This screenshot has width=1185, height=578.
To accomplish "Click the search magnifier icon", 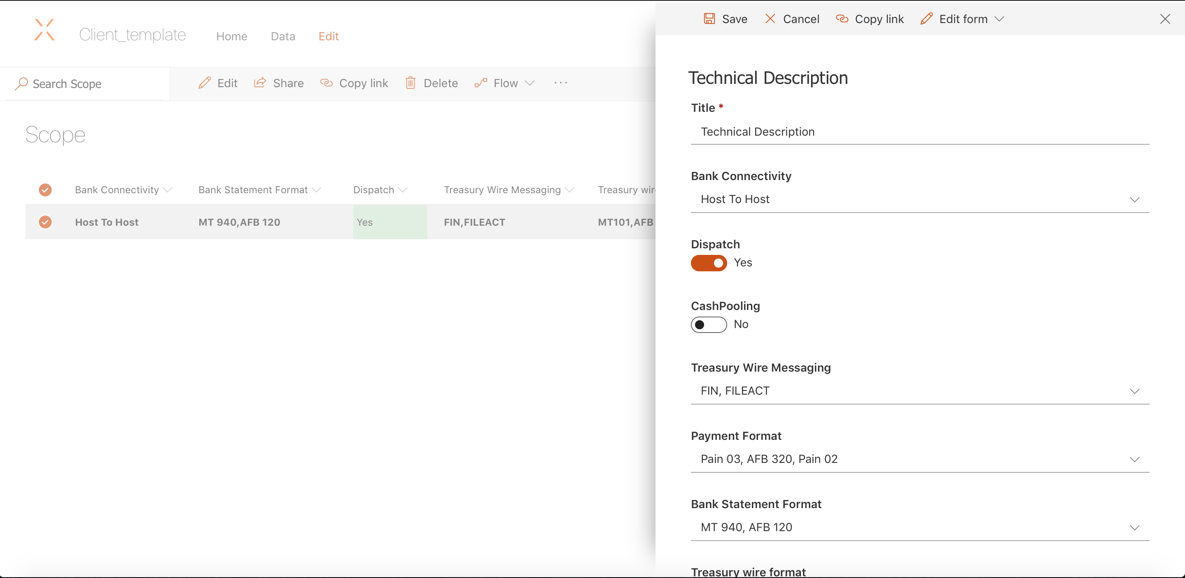I will pyautogui.click(x=21, y=83).
